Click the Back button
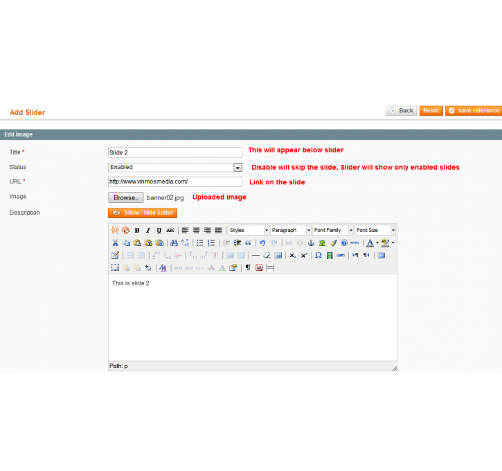Image resolution: width=502 pixels, height=471 pixels. 401,111
